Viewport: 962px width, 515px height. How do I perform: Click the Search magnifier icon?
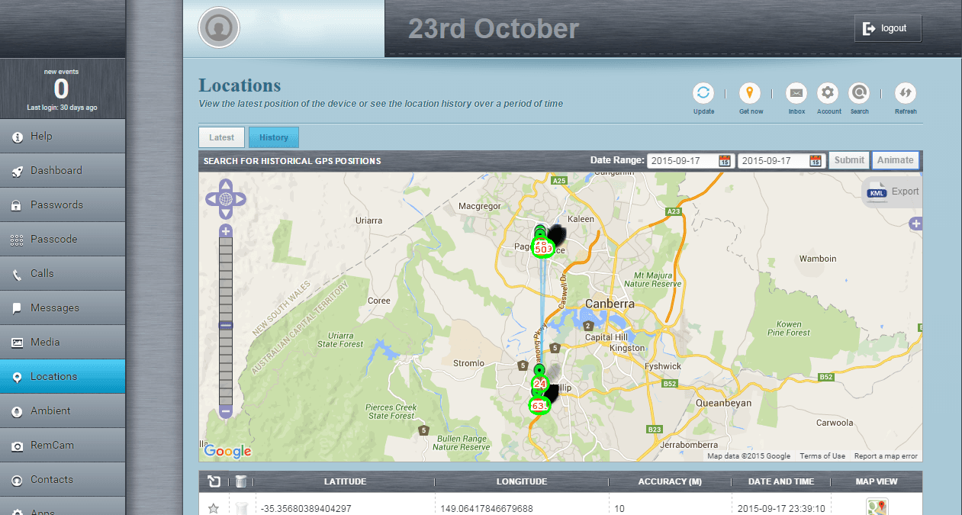(x=859, y=93)
